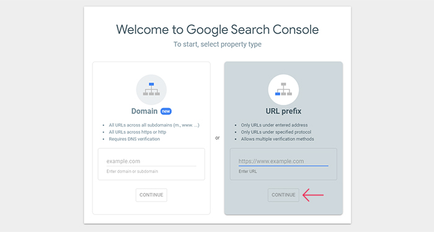Select the URL prefix property type heading
The width and height of the screenshot is (434, 232).
point(283,111)
